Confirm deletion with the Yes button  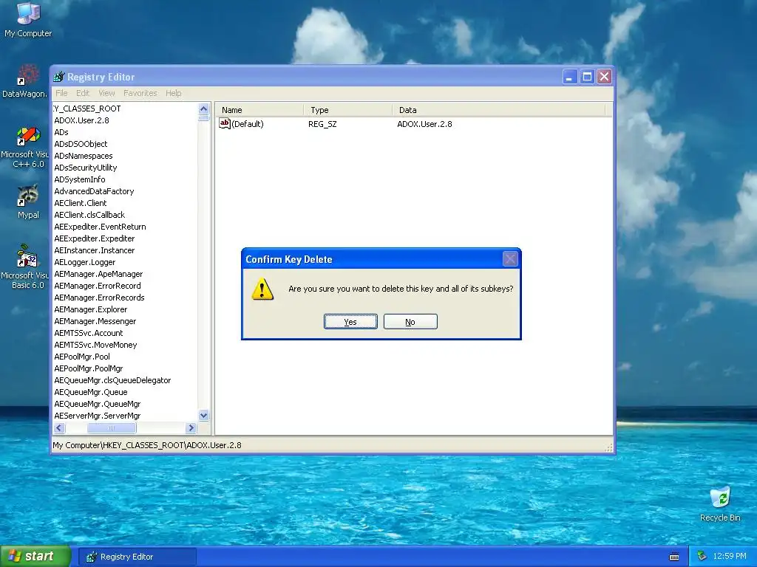[350, 322]
